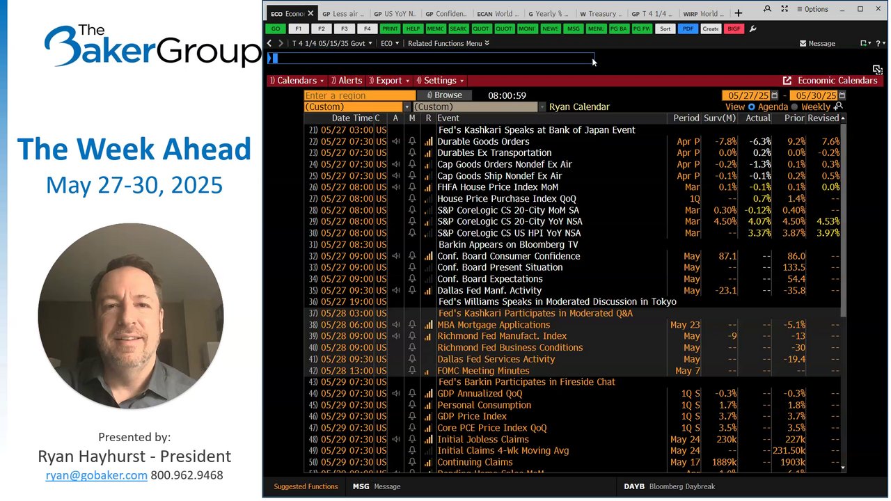This screenshot has height=501, width=891.
Task: Click the Suggested Functions label
Action: pos(306,486)
